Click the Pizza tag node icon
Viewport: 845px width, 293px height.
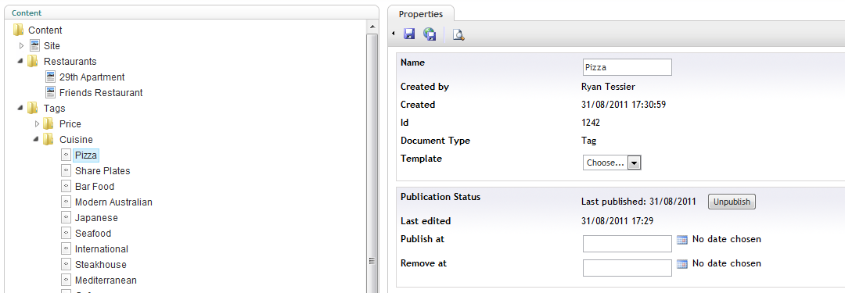click(x=66, y=155)
